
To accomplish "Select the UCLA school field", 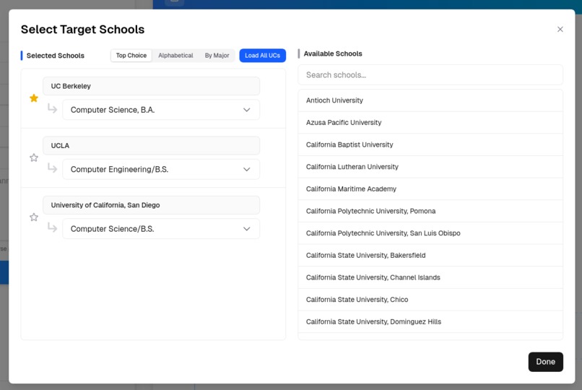I will click(152, 145).
